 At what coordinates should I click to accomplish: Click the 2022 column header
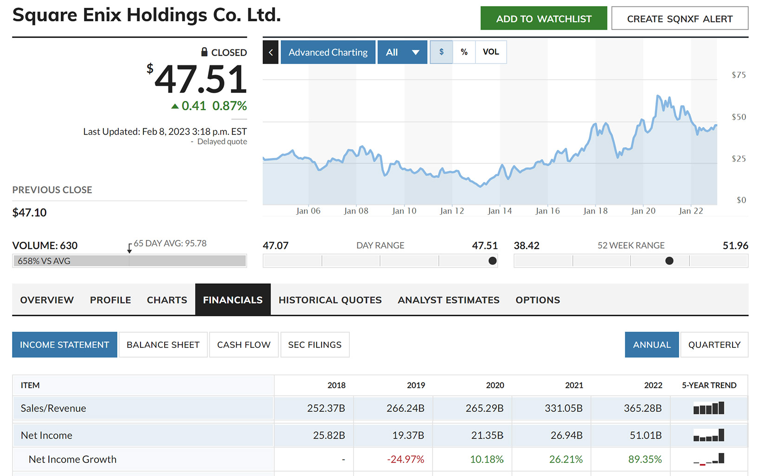point(653,385)
